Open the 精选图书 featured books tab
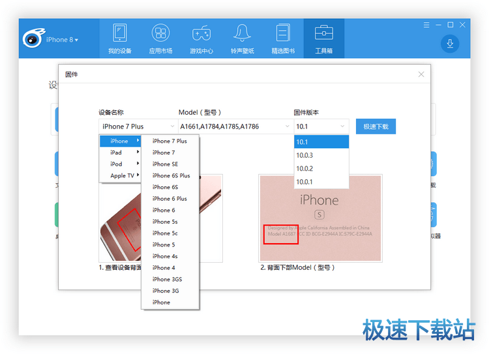 (x=283, y=38)
